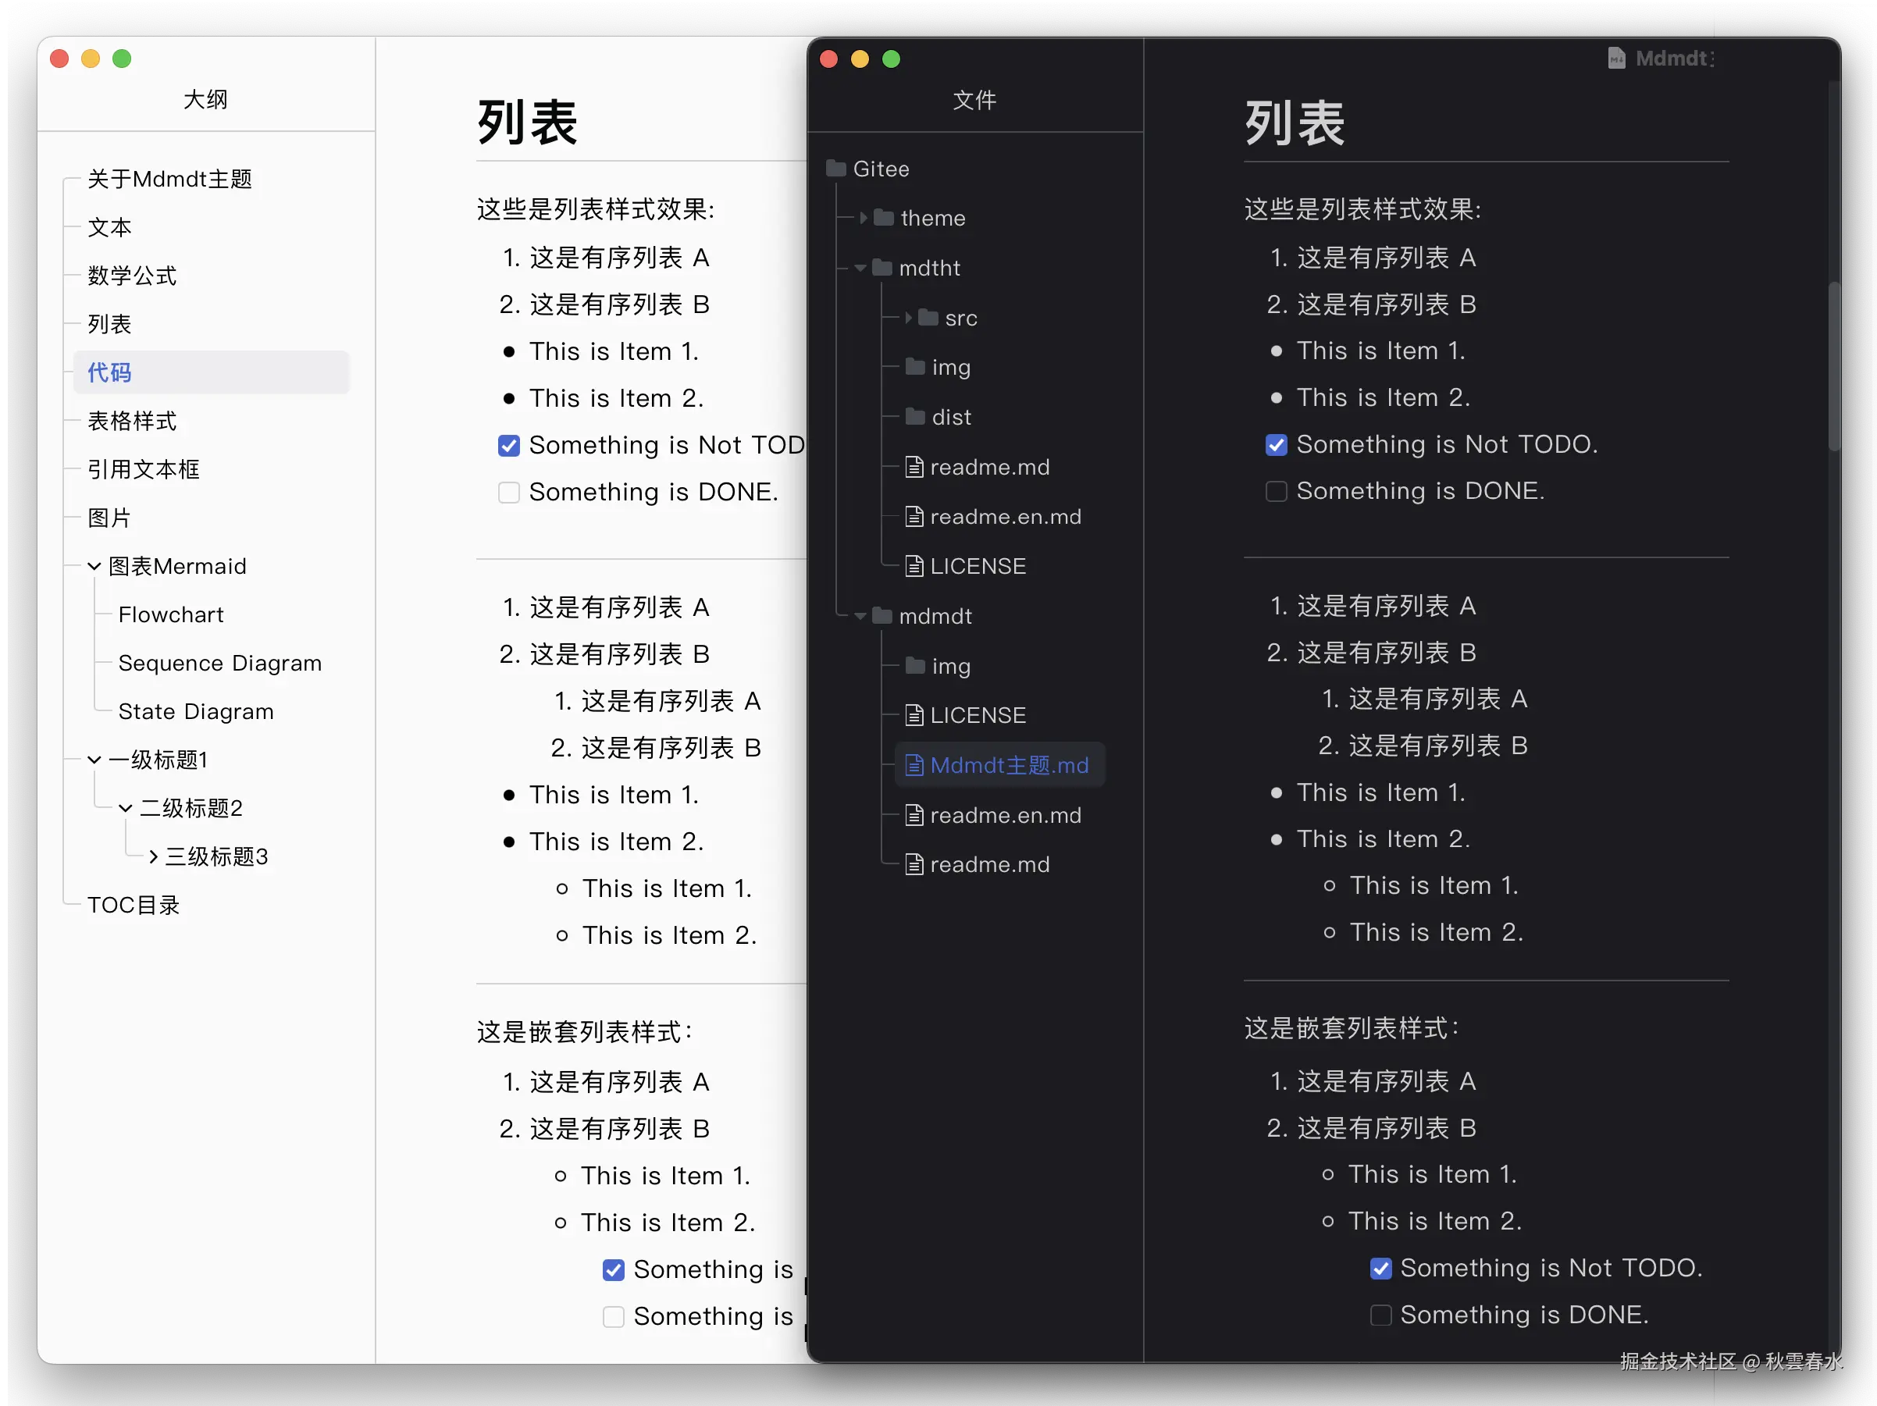Open readme.md in mdmdt folder
The height and width of the screenshot is (1406, 1877).
coord(989,863)
